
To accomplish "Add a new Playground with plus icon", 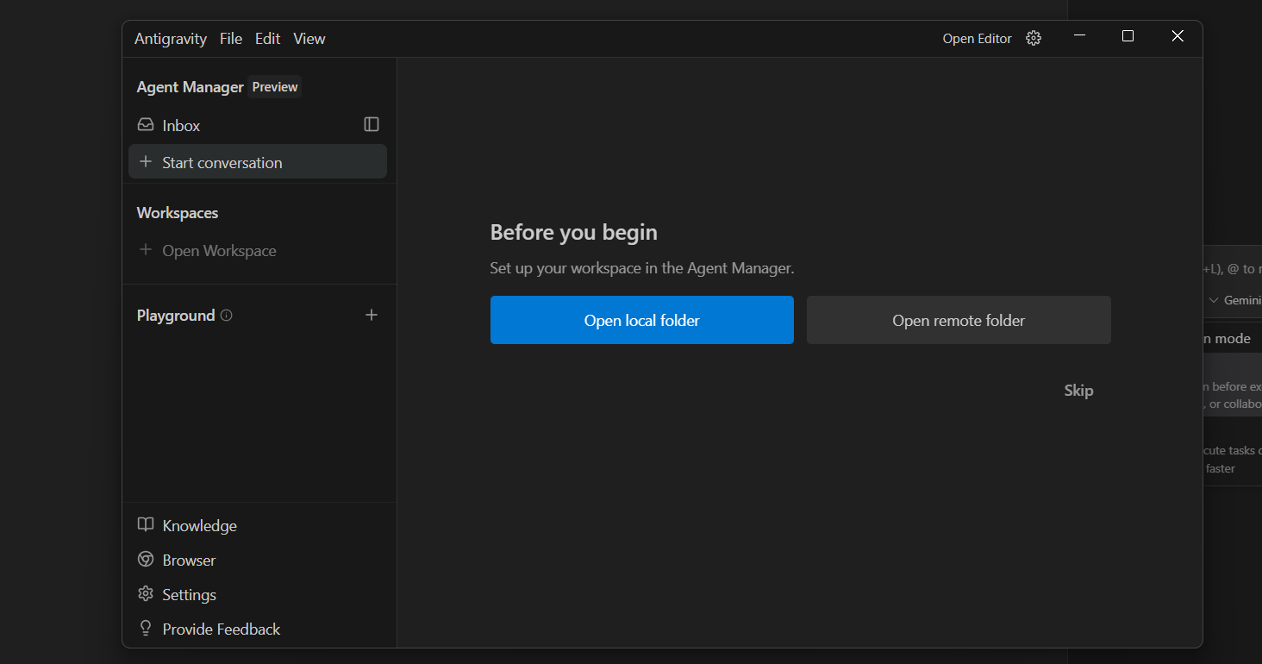I will tap(372, 316).
